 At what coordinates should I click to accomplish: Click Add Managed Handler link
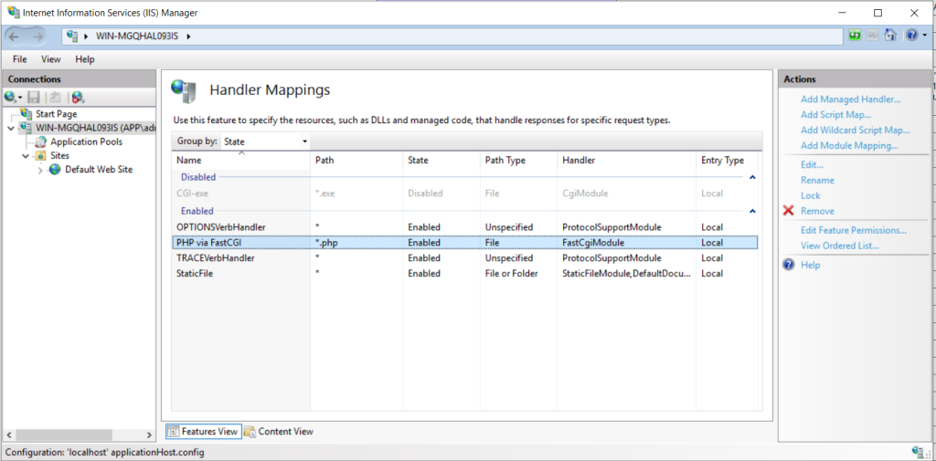click(x=851, y=99)
